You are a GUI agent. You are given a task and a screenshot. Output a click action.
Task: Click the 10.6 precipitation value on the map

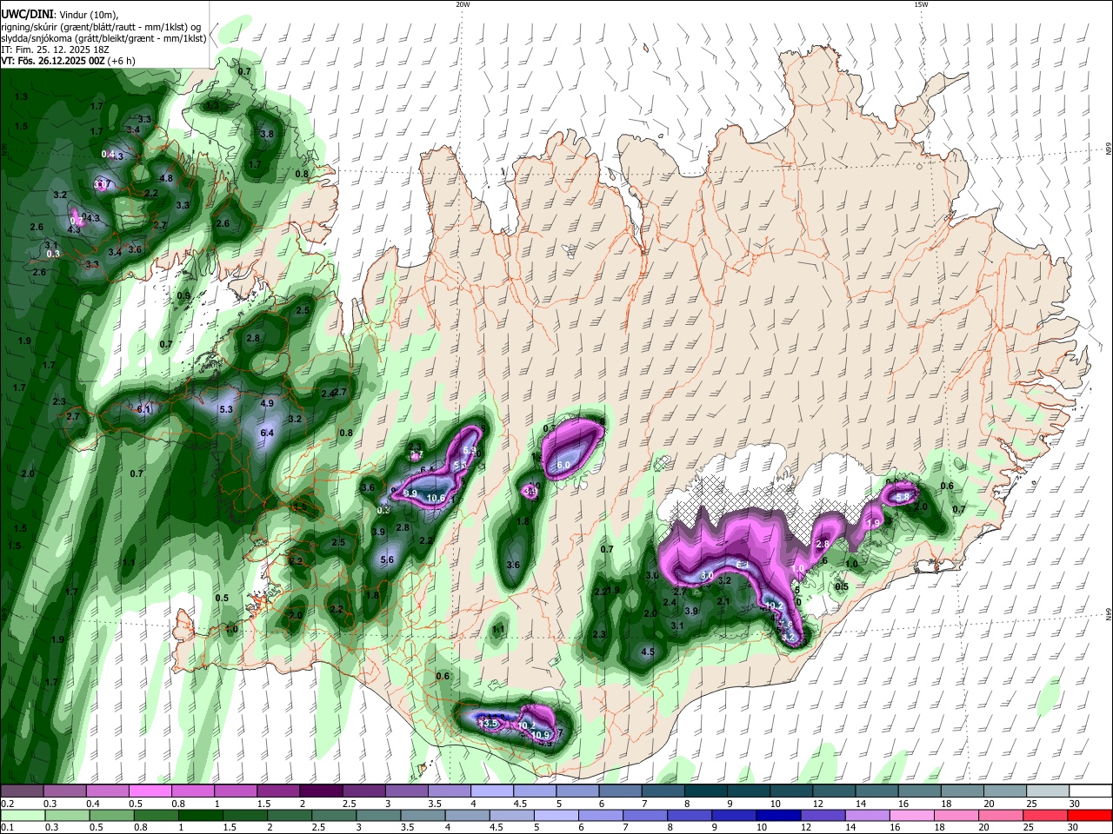[x=437, y=498]
